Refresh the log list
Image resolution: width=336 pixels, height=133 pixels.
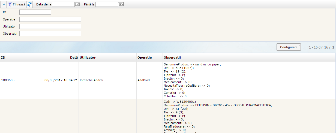tap(29, 4)
